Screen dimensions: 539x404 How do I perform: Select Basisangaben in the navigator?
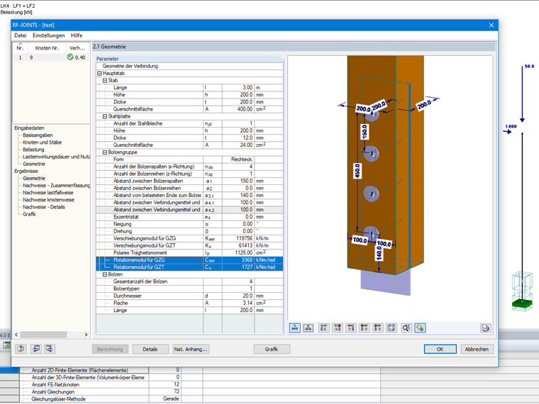38,135
